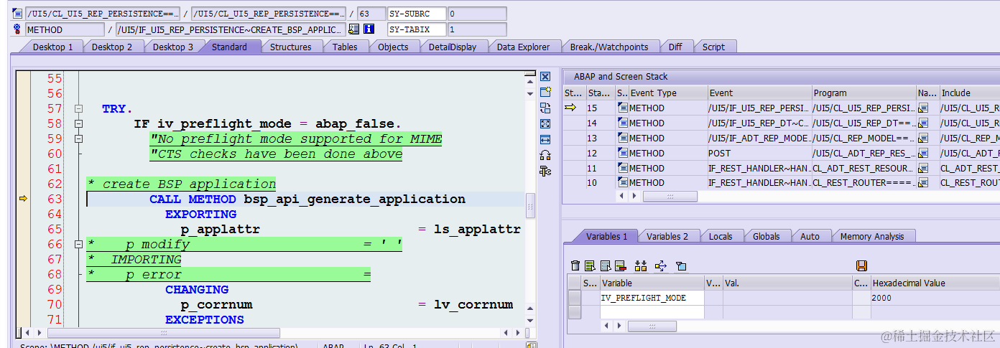
Task: Click the Services of Tool headset icon
Action: (x=545, y=155)
